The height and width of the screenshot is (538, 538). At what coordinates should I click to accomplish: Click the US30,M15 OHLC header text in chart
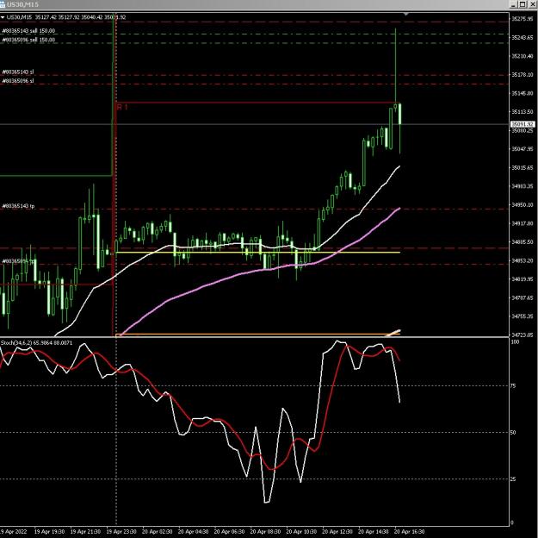point(66,17)
